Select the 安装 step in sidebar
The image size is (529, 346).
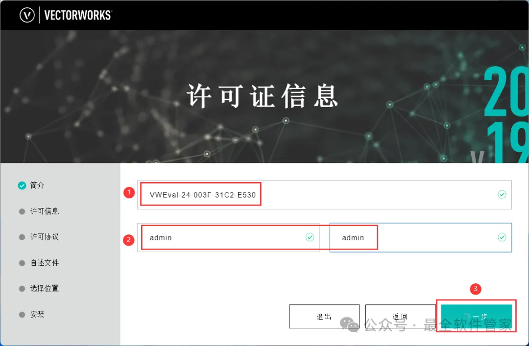(31, 315)
